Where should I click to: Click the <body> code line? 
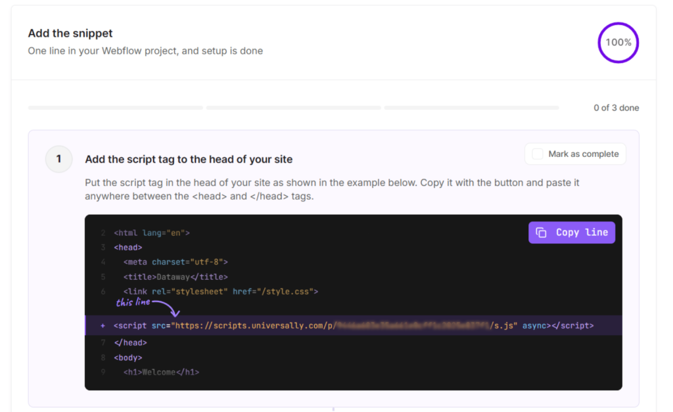coord(128,358)
